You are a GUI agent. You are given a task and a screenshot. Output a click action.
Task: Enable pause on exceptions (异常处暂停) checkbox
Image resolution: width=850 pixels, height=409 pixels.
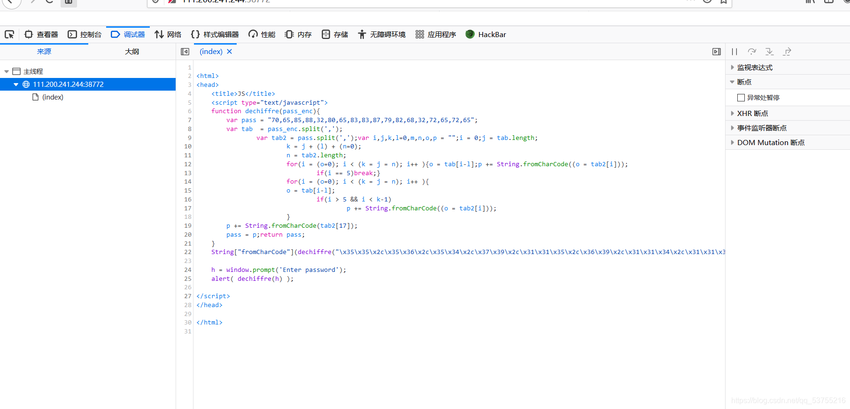(741, 98)
